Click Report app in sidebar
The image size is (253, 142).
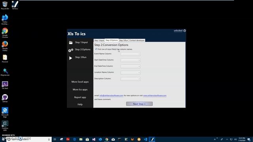coord(80,97)
